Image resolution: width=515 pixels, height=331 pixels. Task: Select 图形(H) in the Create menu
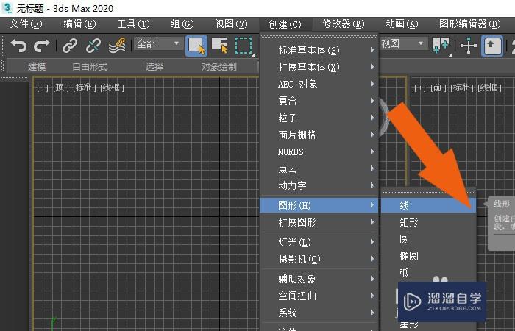pos(319,205)
